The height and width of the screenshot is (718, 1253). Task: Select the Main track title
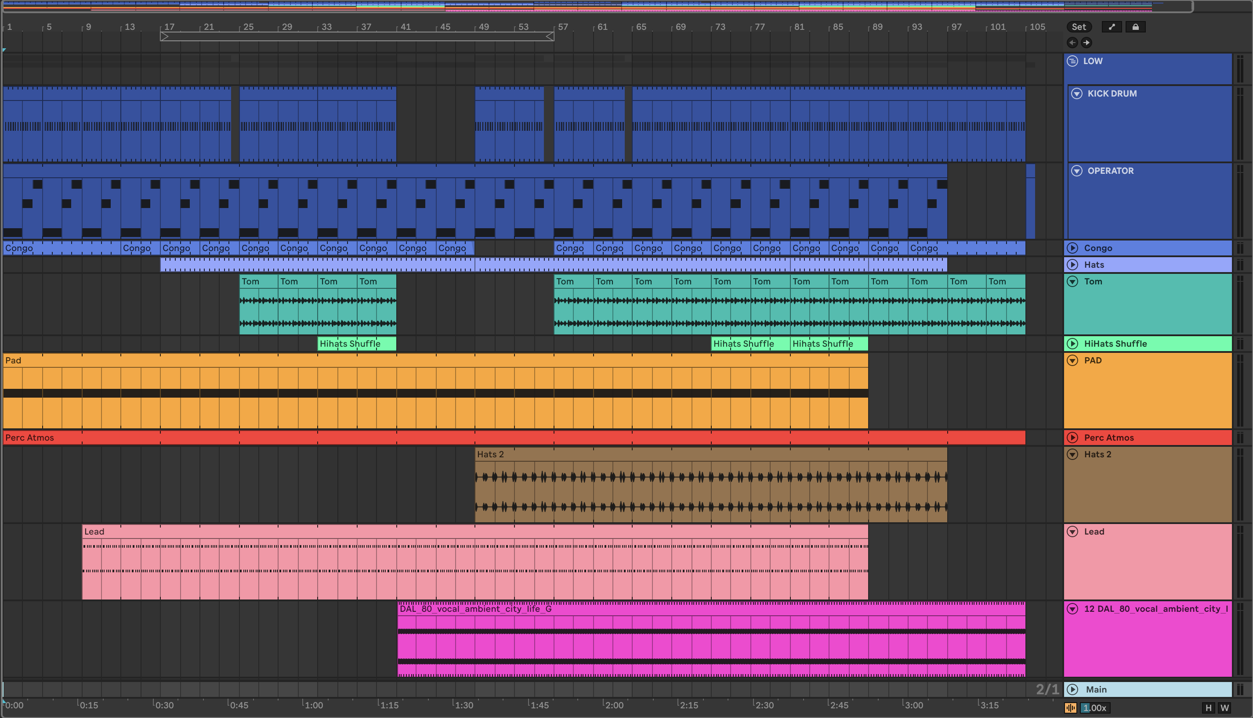click(x=1096, y=689)
